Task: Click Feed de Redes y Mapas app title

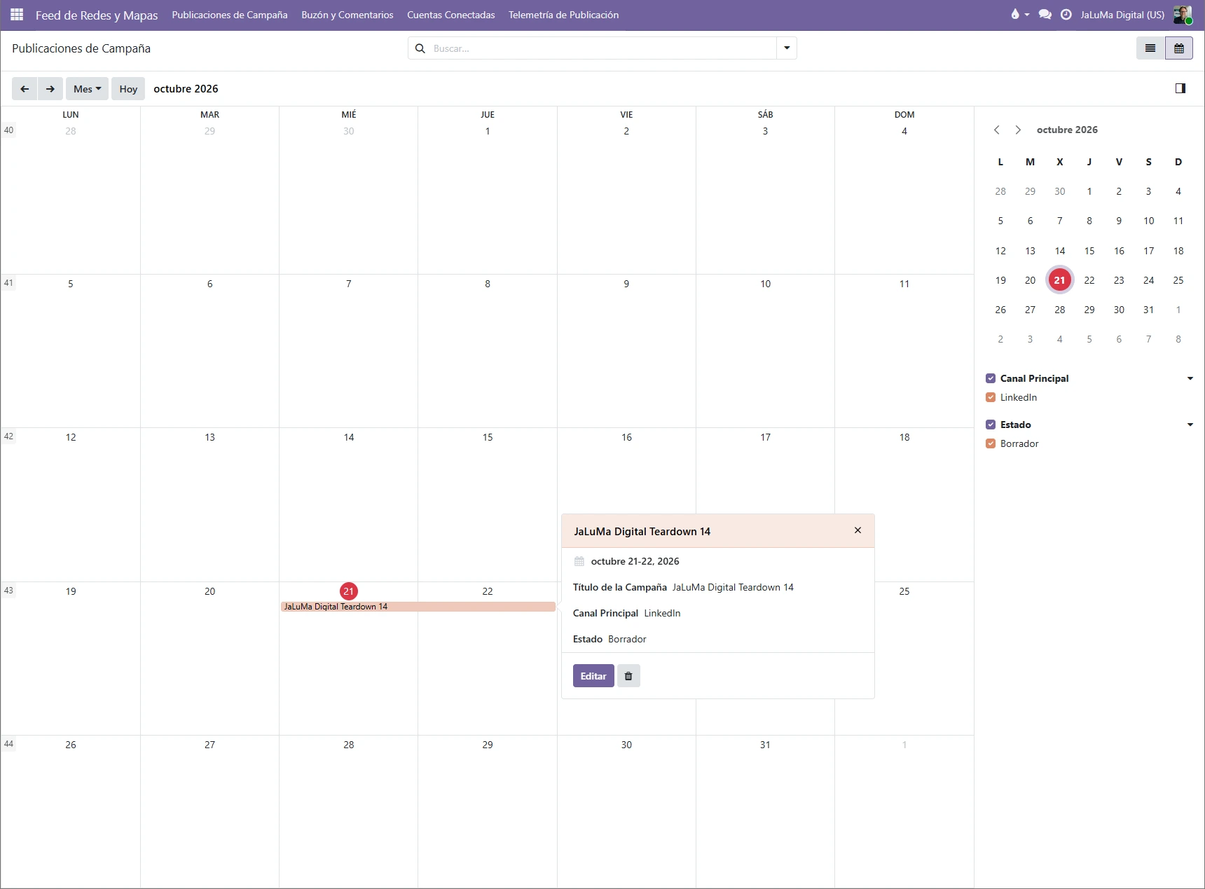Action: point(97,15)
